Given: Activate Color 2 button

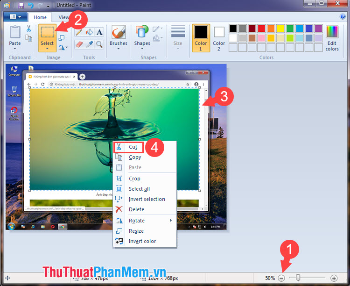Looking at the screenshot, I should 219,38.
